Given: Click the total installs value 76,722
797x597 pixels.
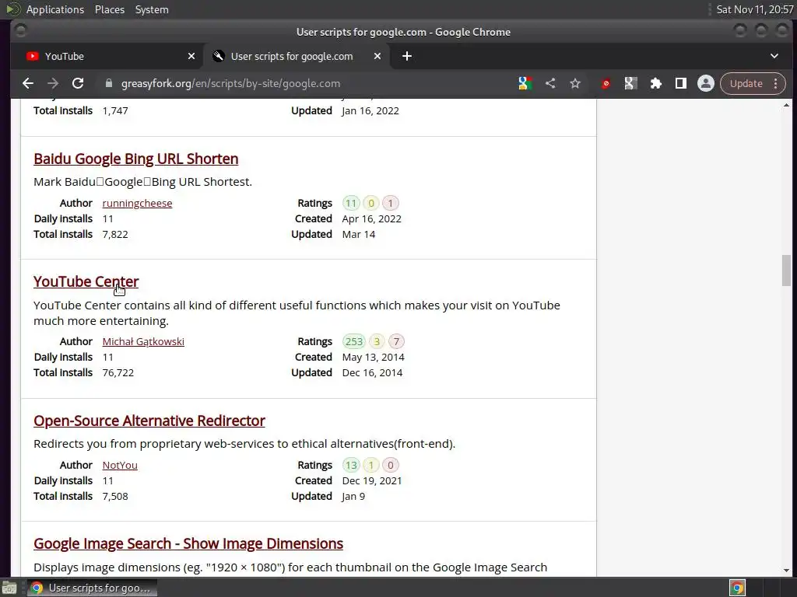Looking at the screenshot, I should [118, 372].
